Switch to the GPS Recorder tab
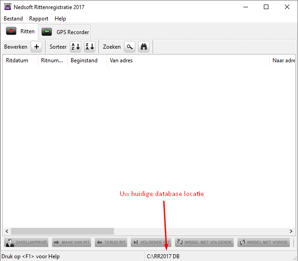Viewport: 298px width, 261px height. 65,32
